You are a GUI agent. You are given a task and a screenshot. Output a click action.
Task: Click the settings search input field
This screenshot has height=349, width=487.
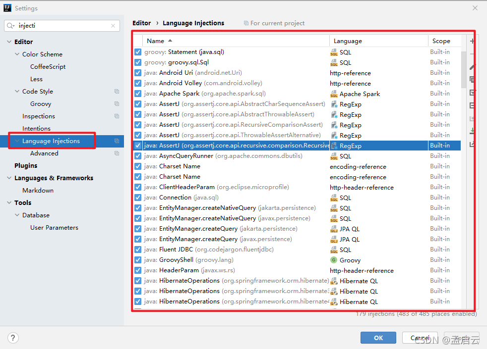tap(62, 25)
